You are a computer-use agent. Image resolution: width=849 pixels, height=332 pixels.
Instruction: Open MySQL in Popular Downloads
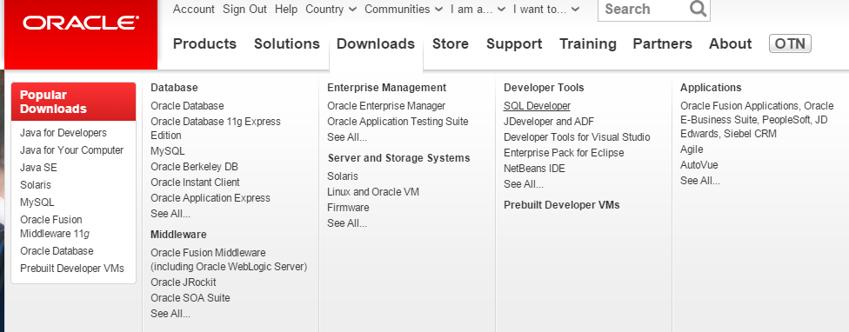tap(37, 203)
